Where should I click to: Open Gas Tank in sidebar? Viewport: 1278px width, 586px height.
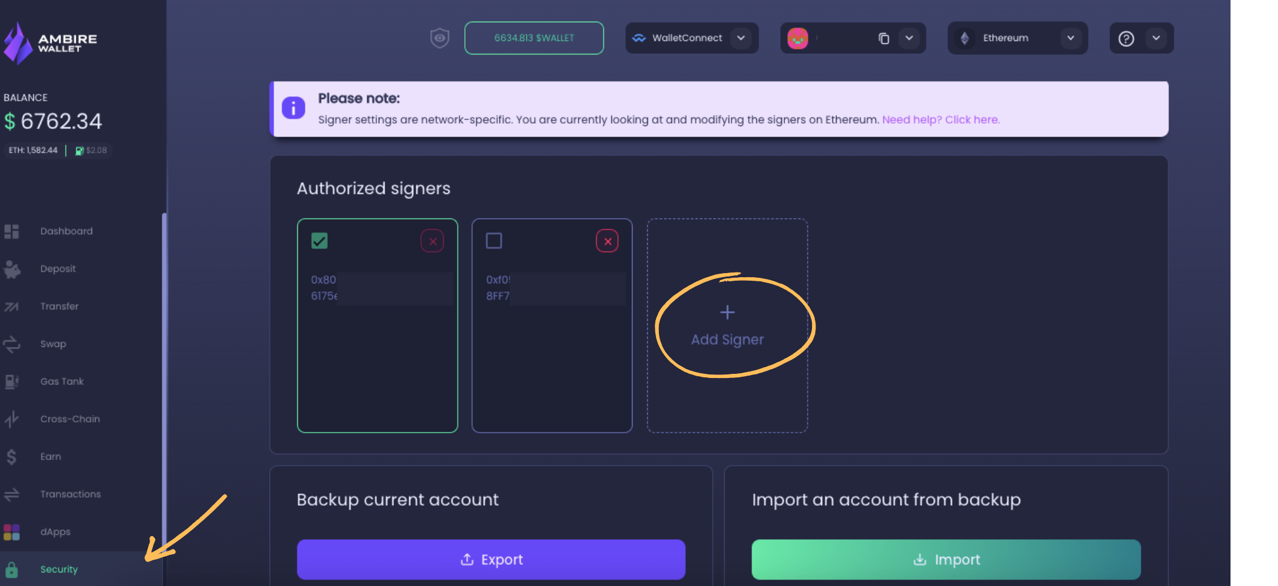[x=62, y=381]
